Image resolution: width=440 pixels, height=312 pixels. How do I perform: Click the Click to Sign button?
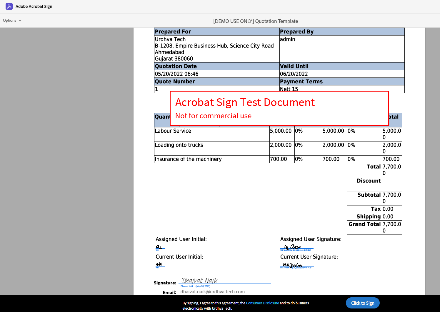pos(363,303)
